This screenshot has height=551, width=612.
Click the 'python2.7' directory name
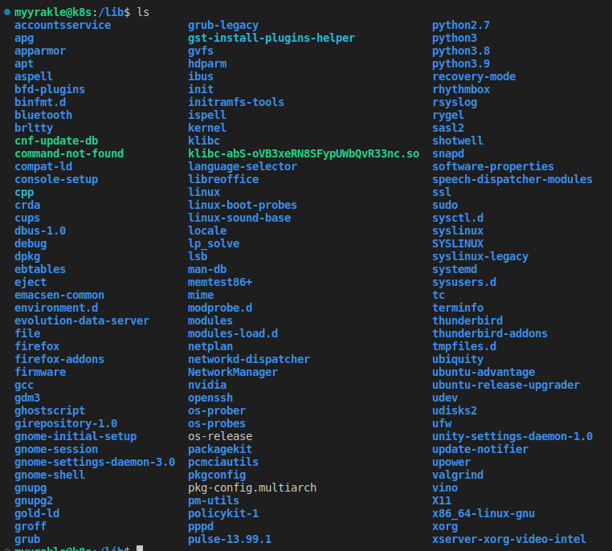tap(461, 26)
